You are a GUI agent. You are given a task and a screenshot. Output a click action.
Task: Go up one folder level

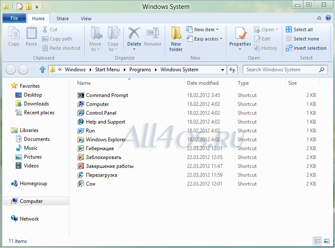(43, 70)
